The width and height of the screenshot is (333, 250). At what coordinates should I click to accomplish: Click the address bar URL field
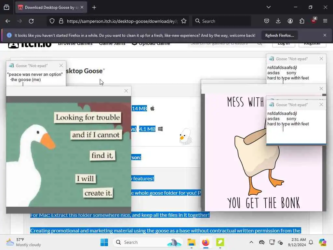[x=122, y=21]
